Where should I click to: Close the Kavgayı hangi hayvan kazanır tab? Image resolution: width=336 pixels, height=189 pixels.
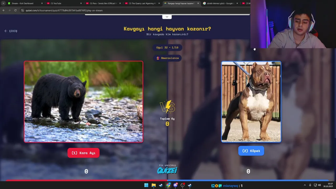pyautogui.click(x=198, y=3)
